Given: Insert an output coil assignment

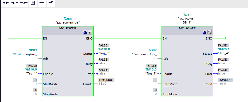Looking at the screenshot, I should [x=24, y=3].
